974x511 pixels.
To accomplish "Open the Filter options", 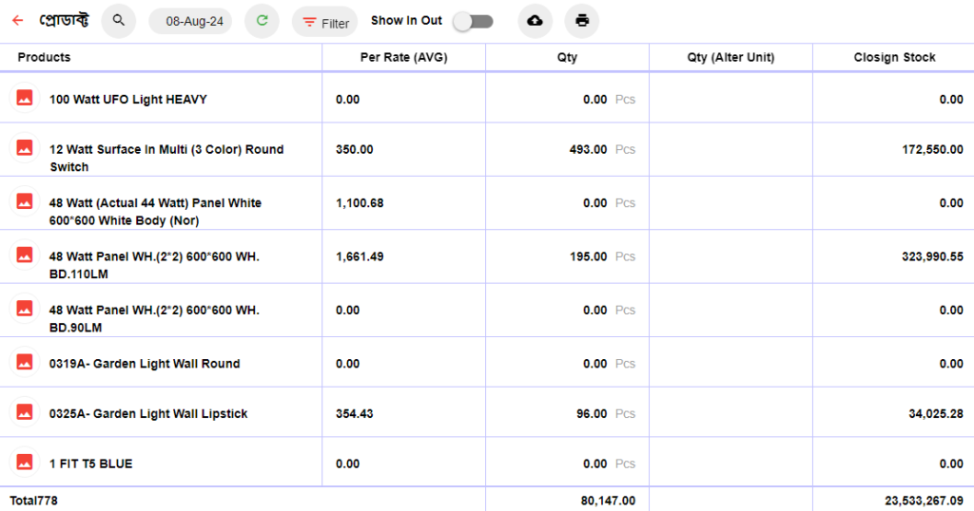I will click(325, 23).
